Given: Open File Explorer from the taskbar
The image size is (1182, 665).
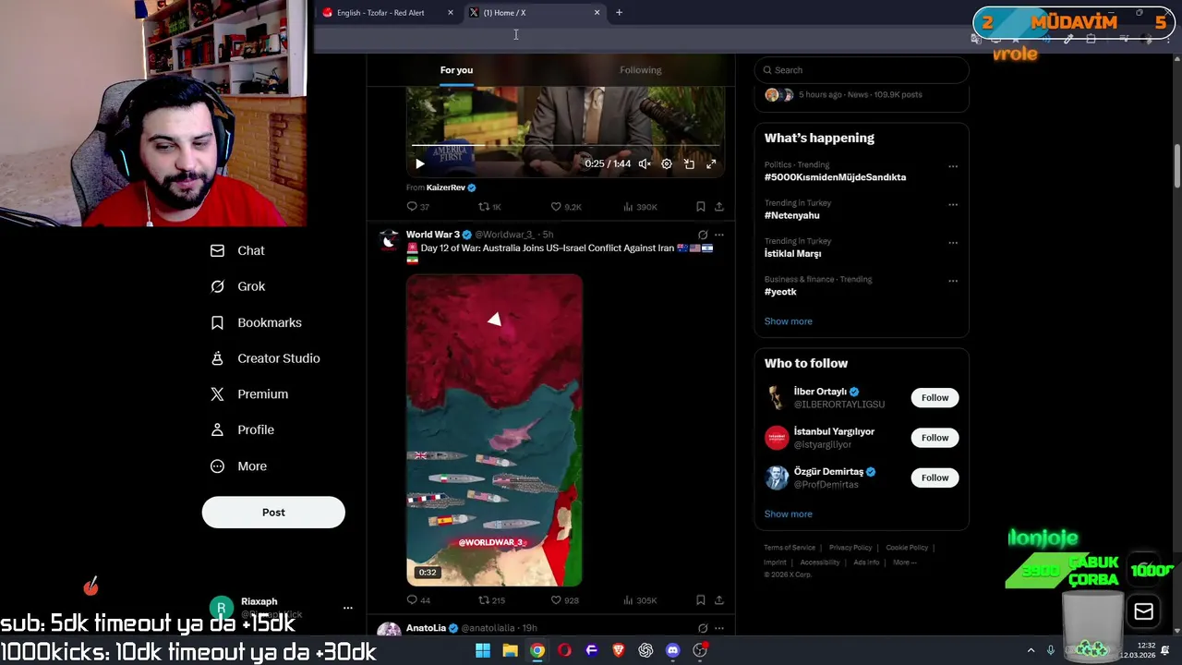Looking at the screenshot, I should [x=510, y=650].
